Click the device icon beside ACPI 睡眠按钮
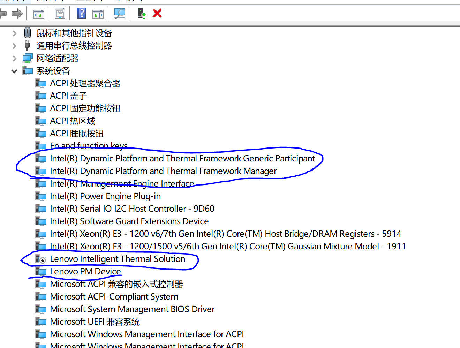The image size is (460, 348). coord(41,133)
